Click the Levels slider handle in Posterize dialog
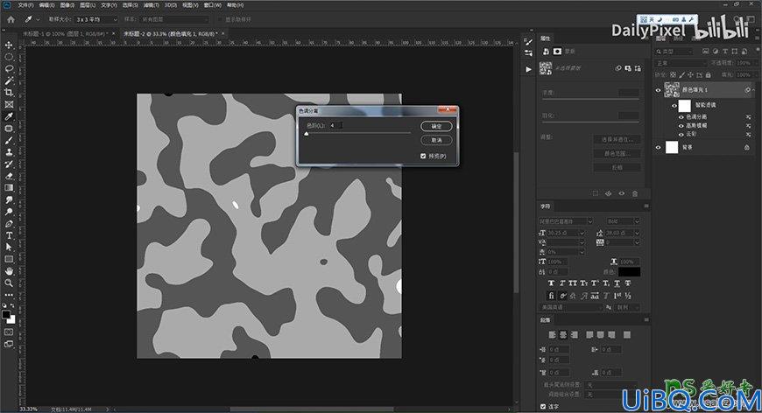 pos(307,134)
